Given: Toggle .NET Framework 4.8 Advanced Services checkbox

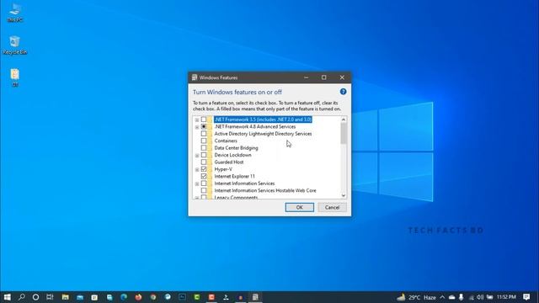Looking at the screenshot, I should (204, 126).
